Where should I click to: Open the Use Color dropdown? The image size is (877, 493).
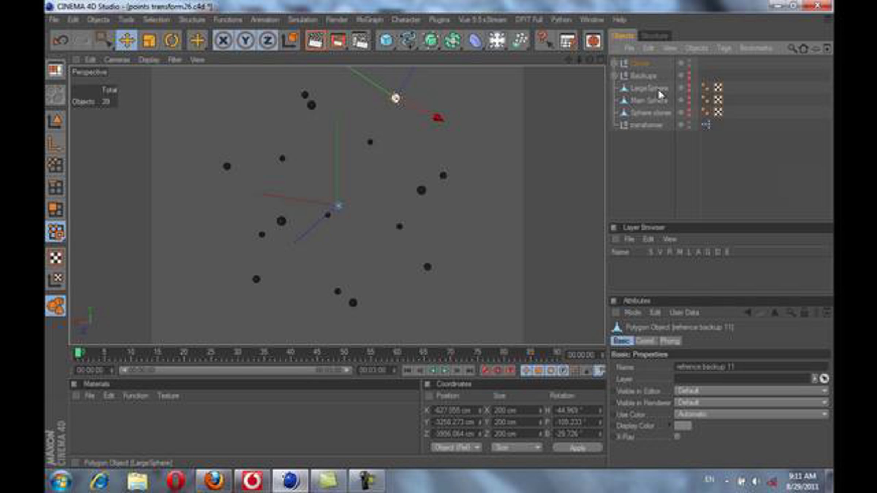pyautogui.click(x=751, y=414)
